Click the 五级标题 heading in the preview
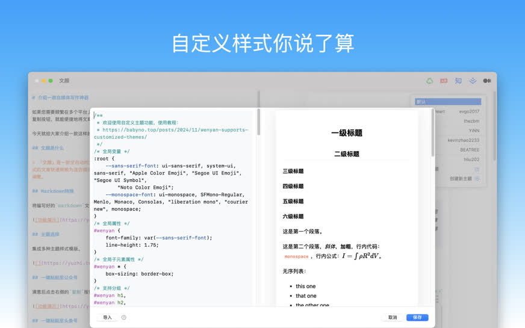 click(293, 201)
